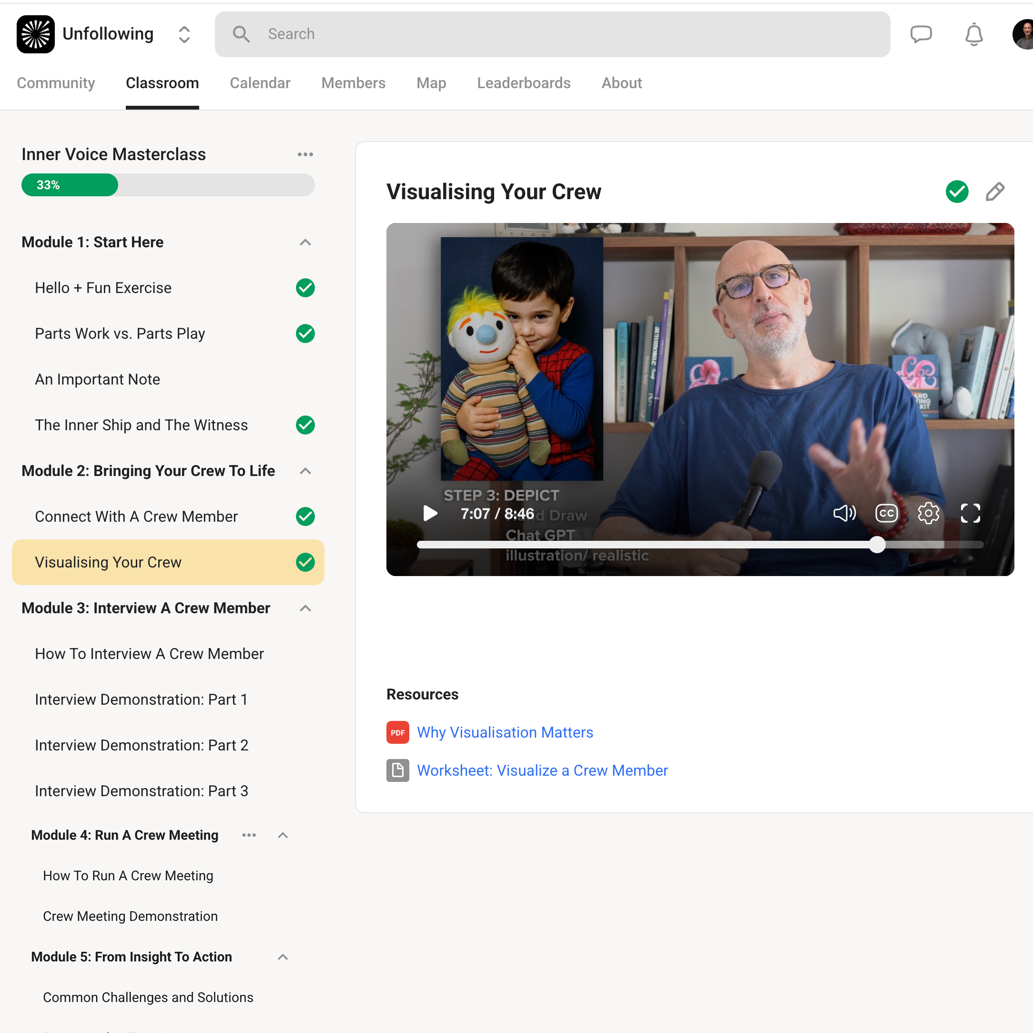Play the Visualising Your Crew video

pos(429,513)
